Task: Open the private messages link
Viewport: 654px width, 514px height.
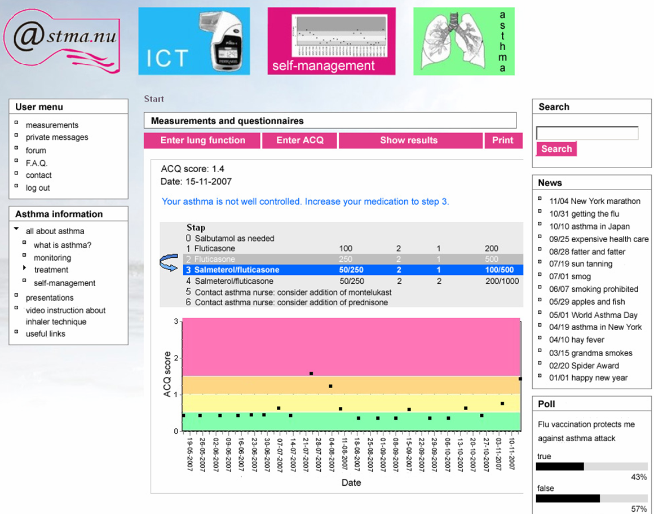Action: tap(57, 137)
